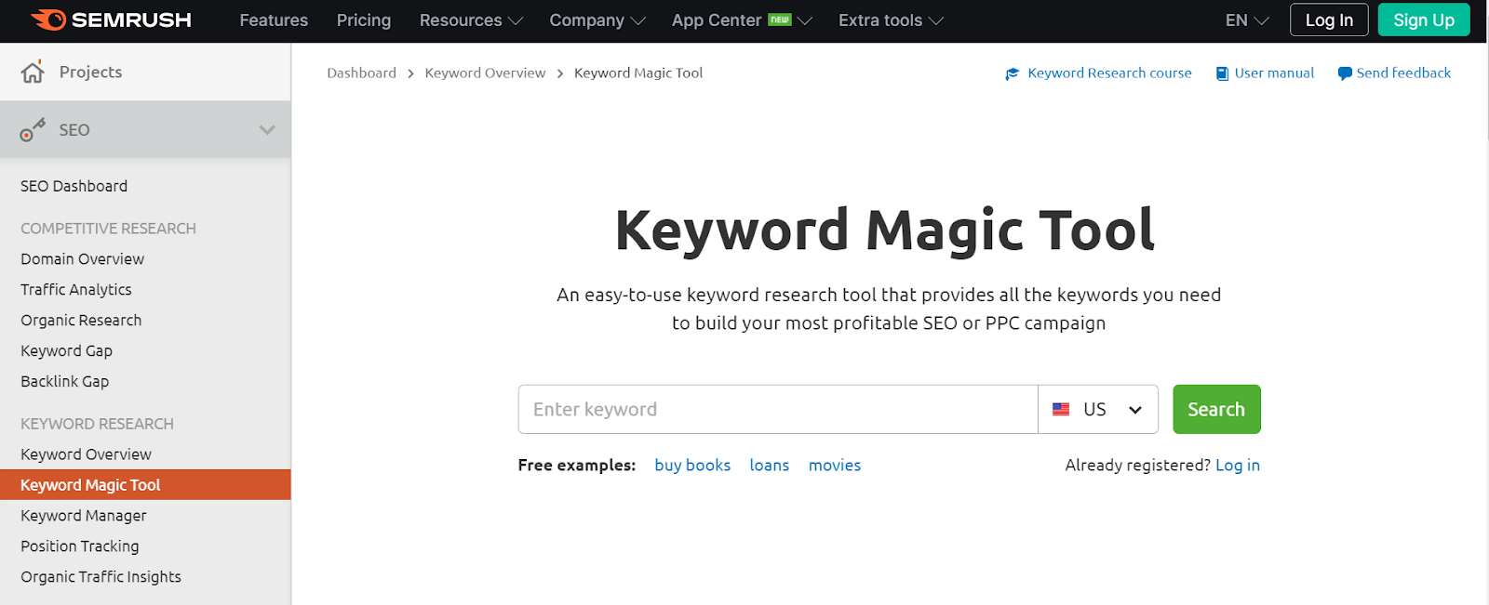Click the page vertical scrollbar
This screenshot has width=1489, height=605.
coord(1485,93)
